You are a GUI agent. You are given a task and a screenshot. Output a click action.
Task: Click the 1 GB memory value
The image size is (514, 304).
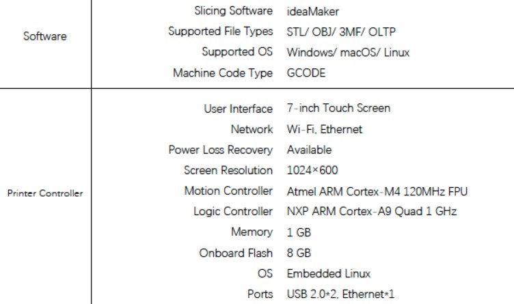click(299, 232)
